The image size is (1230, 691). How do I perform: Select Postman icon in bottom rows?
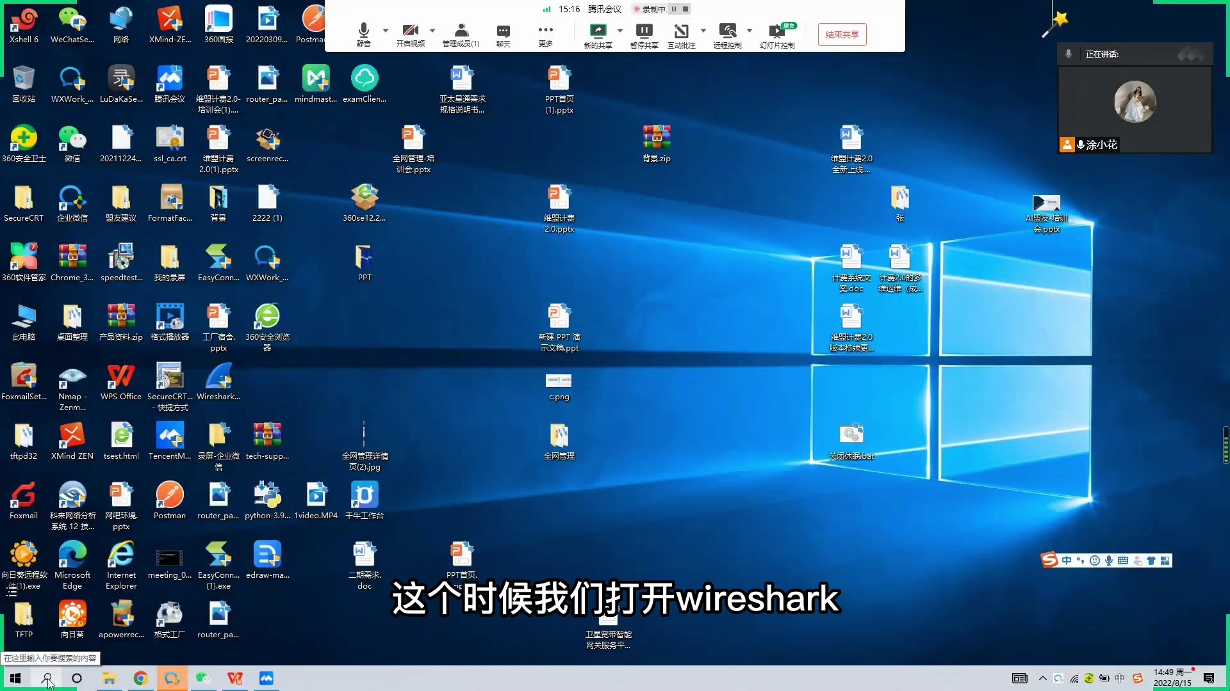(x=170, y=500)
